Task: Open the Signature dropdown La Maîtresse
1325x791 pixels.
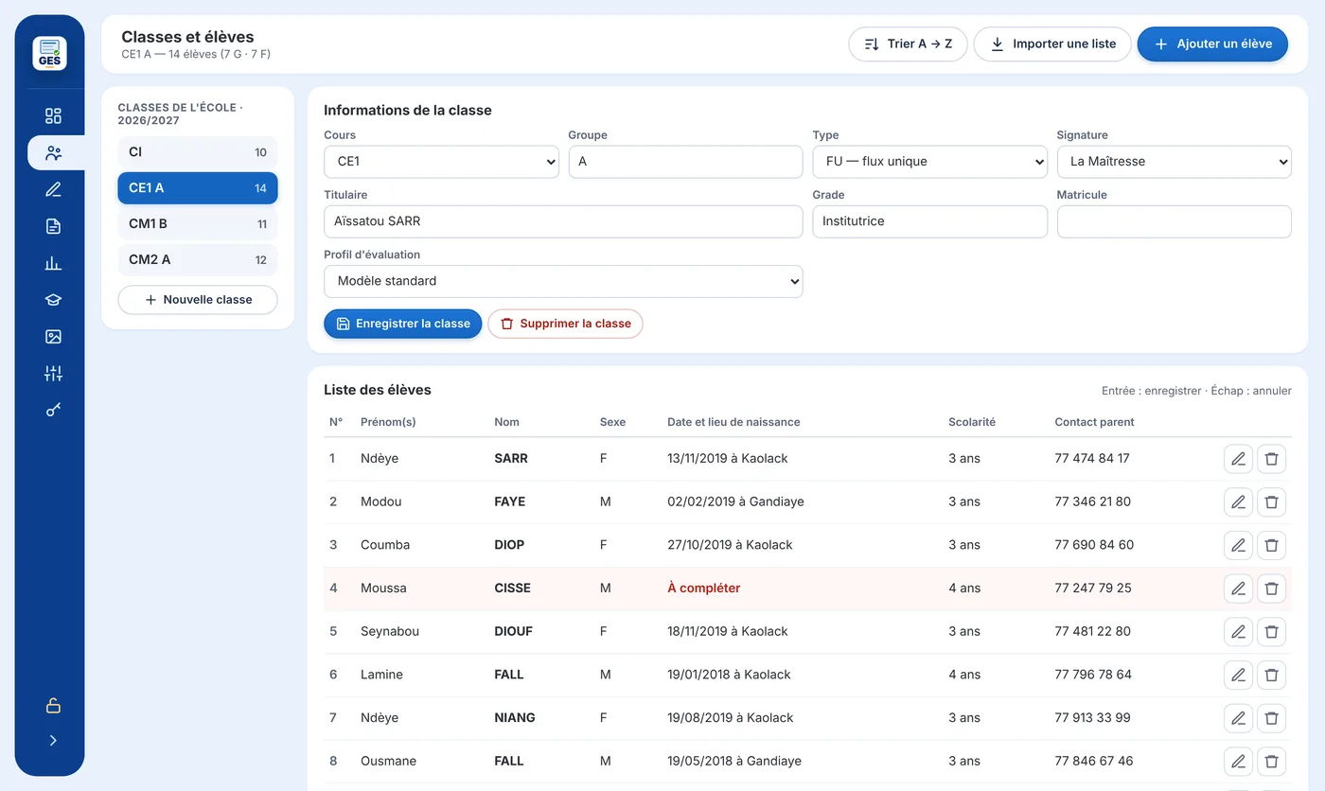Action: pyautogui.click(x=1174, y=162)
